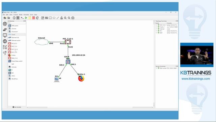
Task: Open the Help menu
Action: click(x=35, y=15)
